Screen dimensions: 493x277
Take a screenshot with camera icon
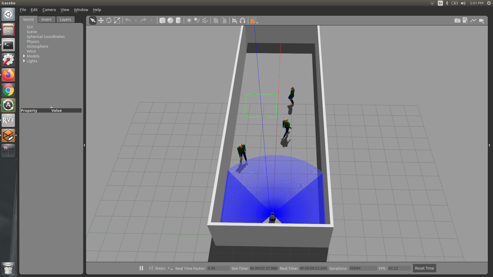point(457,21)
